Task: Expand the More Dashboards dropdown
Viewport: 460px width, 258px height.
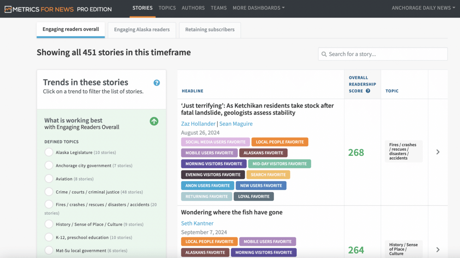Action: pyautogui.click(x=258, y=8)
